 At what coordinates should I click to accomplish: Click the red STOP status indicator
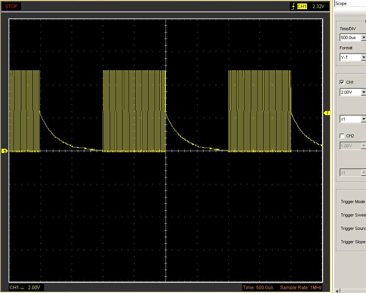coord(11,6)
